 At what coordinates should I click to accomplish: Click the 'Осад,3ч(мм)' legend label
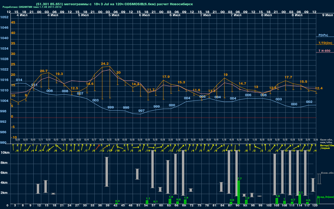click(x=325, y=197)
